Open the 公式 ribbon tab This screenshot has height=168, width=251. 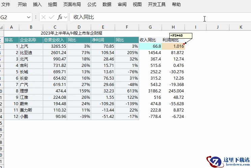coord(92,4)
